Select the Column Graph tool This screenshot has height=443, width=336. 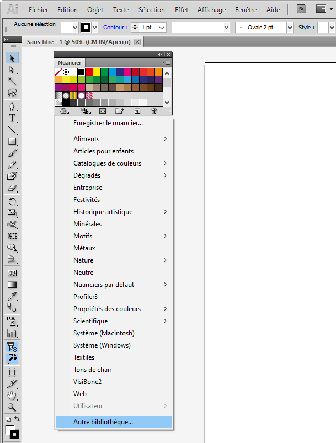(12, 333)
